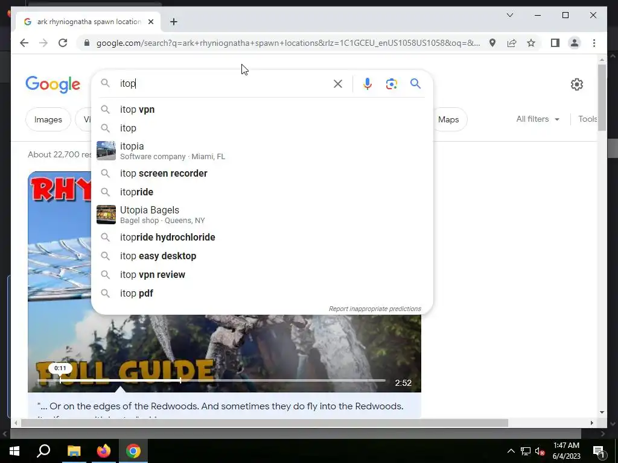Seek the video progress bar near 2:52

(x=384, y=381)
